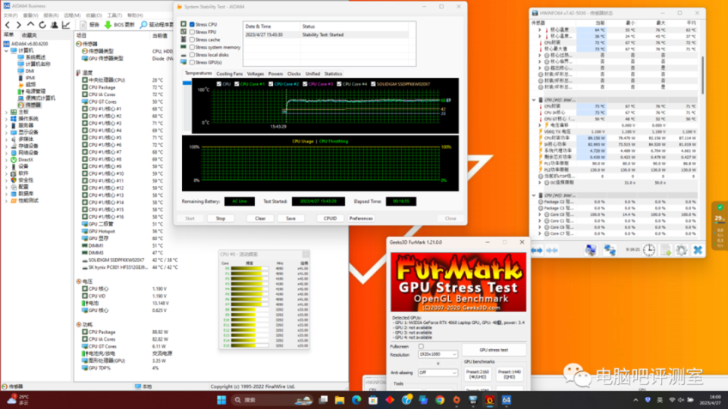Click HWiNFO light-blue collapse arrows icon
The image size is (728, 409).
552,251
